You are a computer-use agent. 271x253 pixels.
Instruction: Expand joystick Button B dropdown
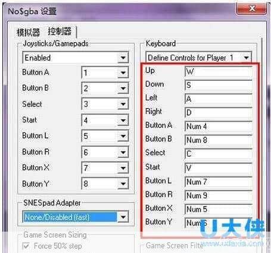click(105, 88)
